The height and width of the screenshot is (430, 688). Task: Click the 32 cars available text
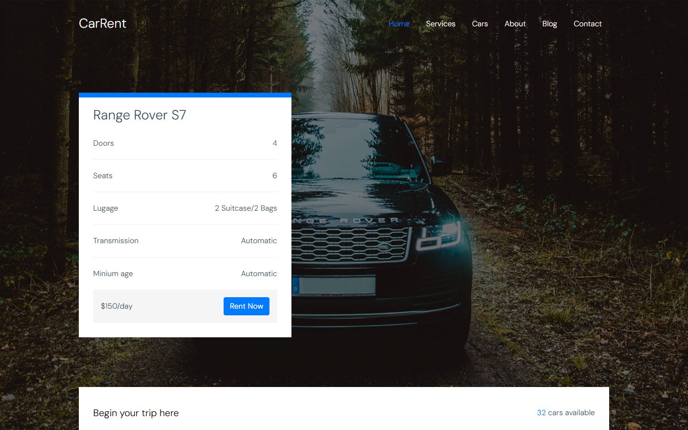click(566, 413)
